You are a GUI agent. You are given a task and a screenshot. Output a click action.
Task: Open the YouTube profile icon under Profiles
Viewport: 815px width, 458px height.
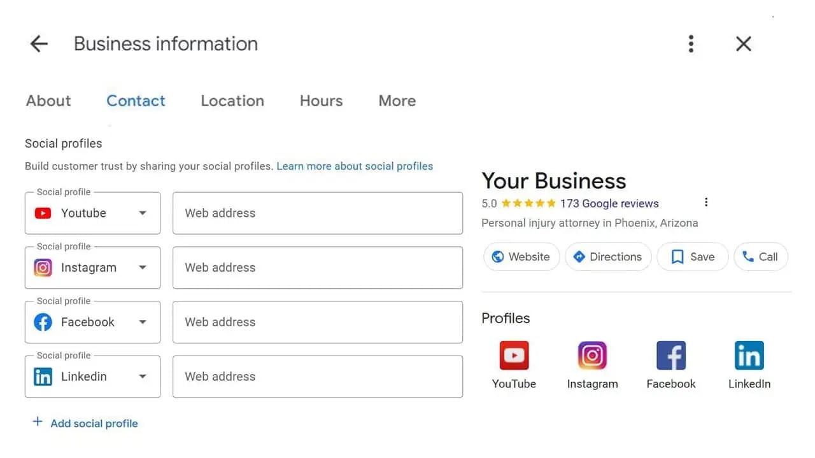click(x=513, y=355)
